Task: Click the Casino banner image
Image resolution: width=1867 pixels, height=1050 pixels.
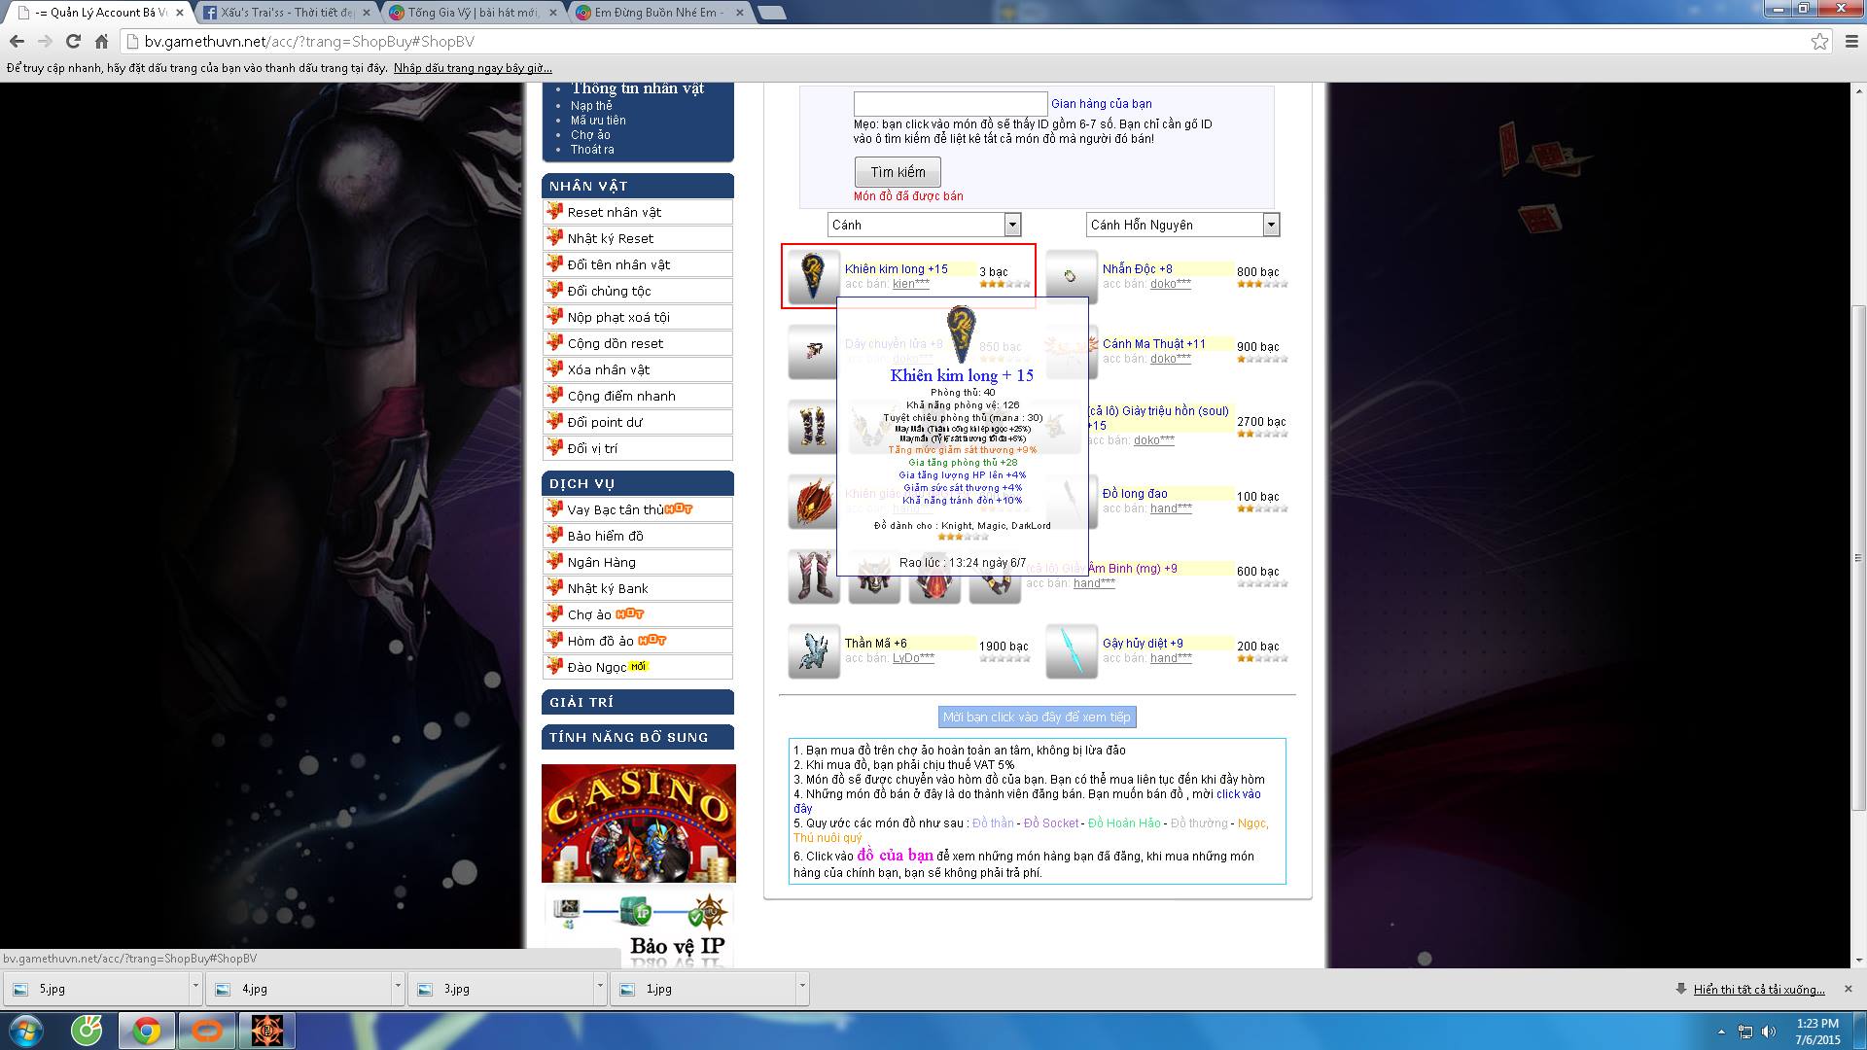Action: [x=639, y=823]
